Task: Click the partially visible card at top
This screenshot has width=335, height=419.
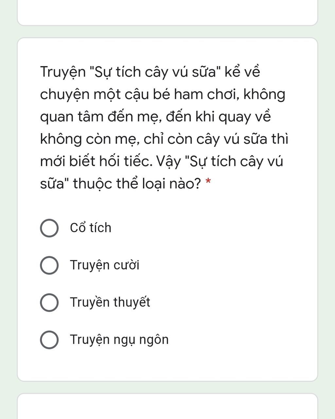Action: 167,12
